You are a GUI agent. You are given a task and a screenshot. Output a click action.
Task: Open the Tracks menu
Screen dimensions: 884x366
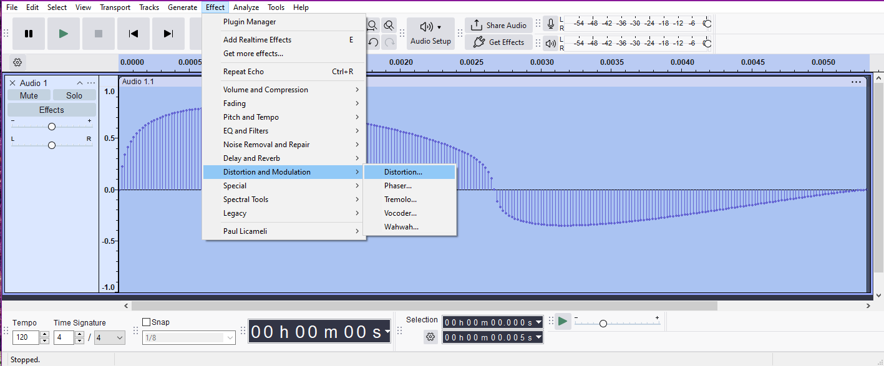[149, 7]
